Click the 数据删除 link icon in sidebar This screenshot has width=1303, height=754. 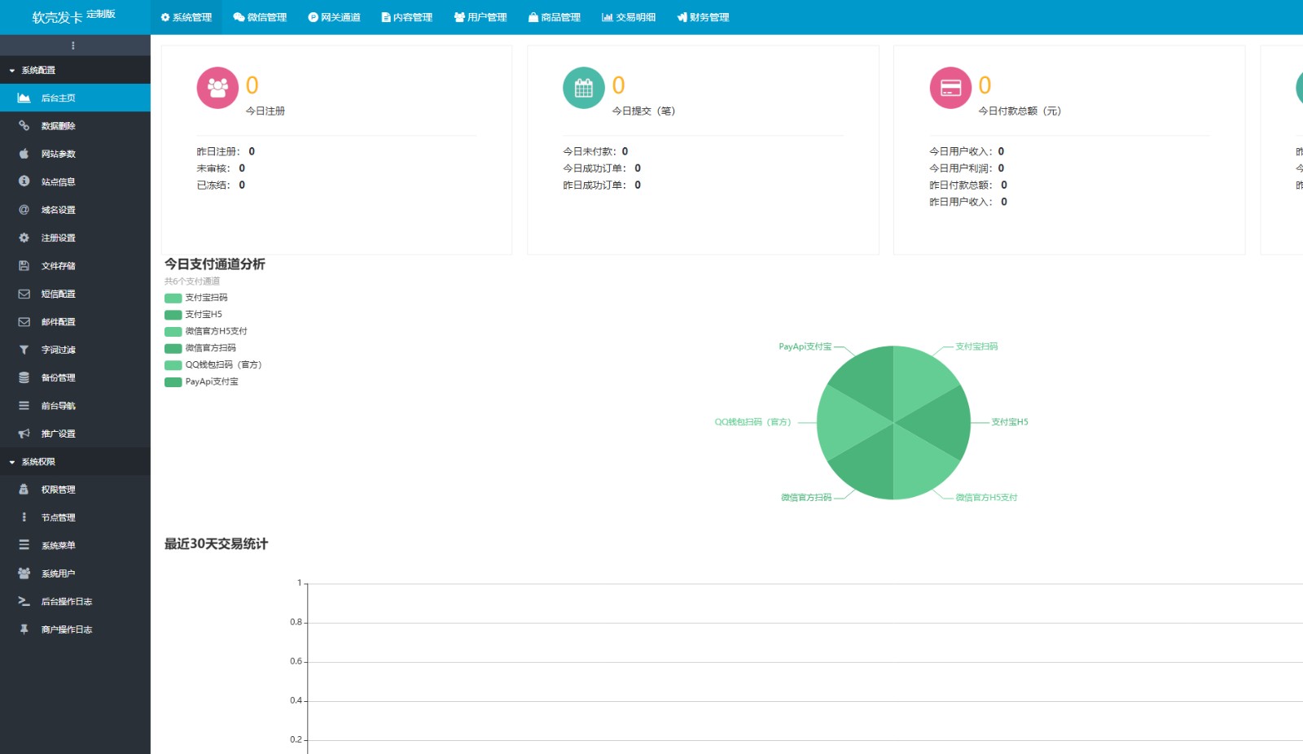pyautogui.click(x=24, y=126)
